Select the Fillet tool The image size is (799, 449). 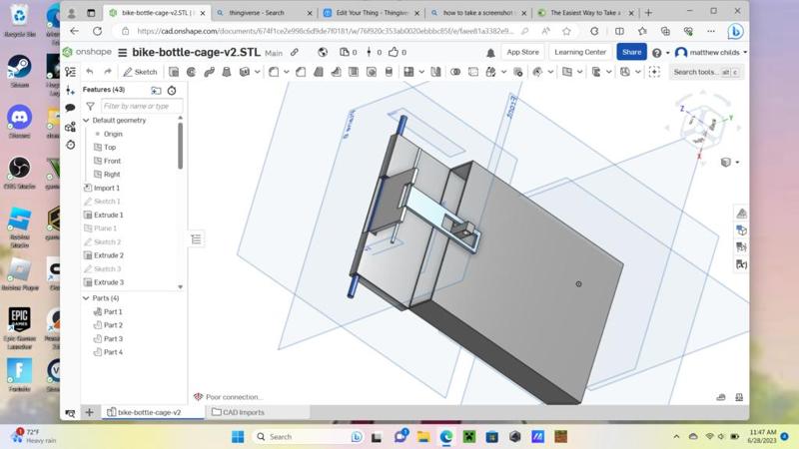(274, 72)
